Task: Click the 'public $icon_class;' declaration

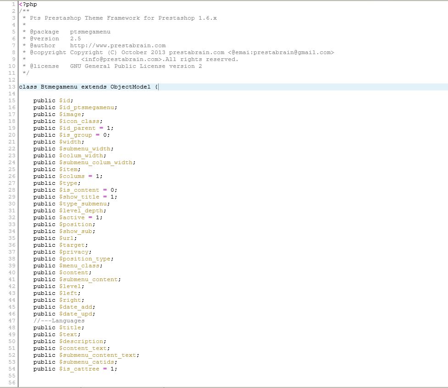Action: (x=68, y=121)
